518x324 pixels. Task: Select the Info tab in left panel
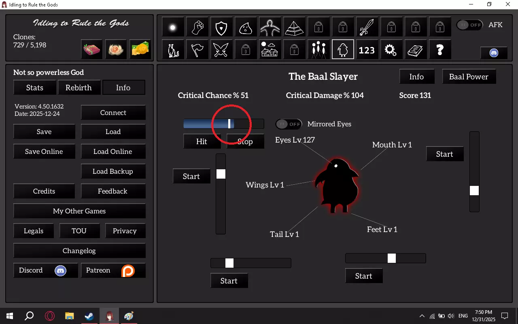tap(123, 87)
